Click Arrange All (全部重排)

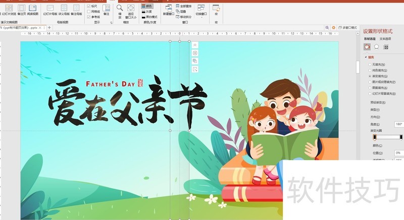(x=184, y=6)
